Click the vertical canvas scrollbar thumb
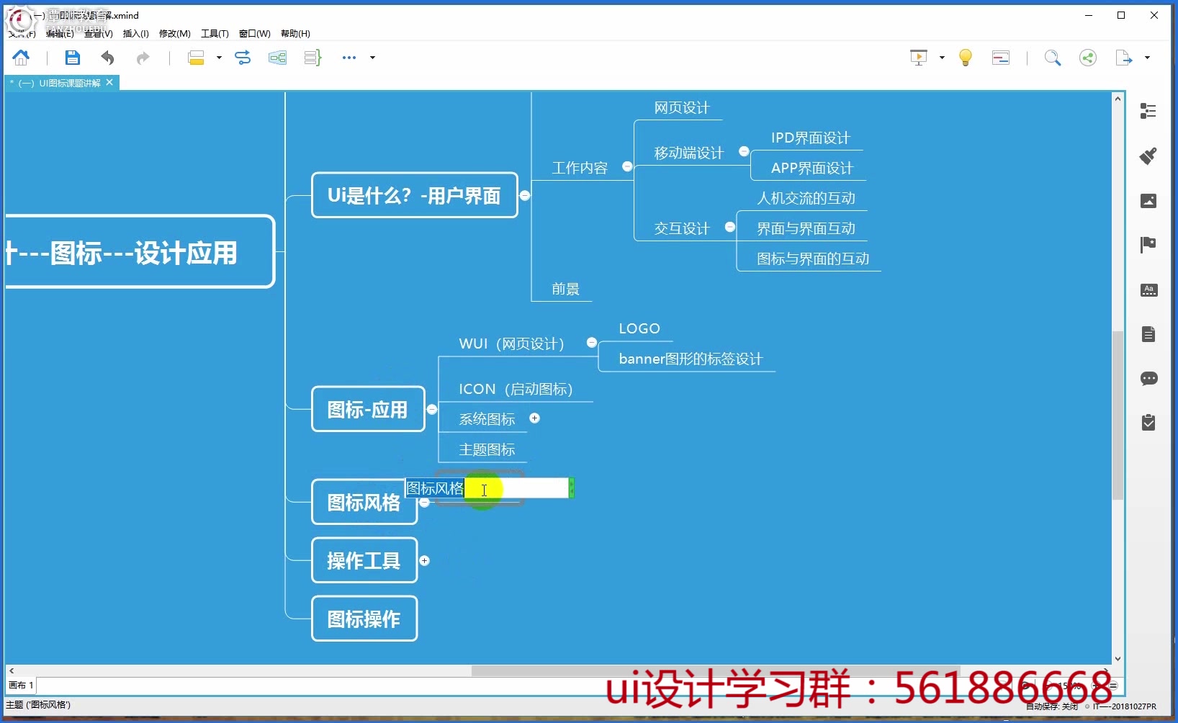 [1118, 415]
